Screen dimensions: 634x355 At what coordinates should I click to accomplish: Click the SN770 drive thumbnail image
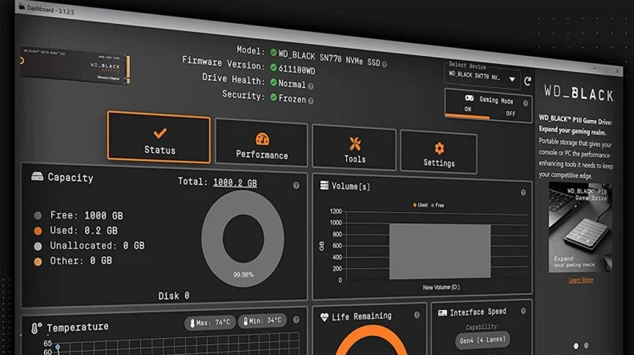point(75,65)
